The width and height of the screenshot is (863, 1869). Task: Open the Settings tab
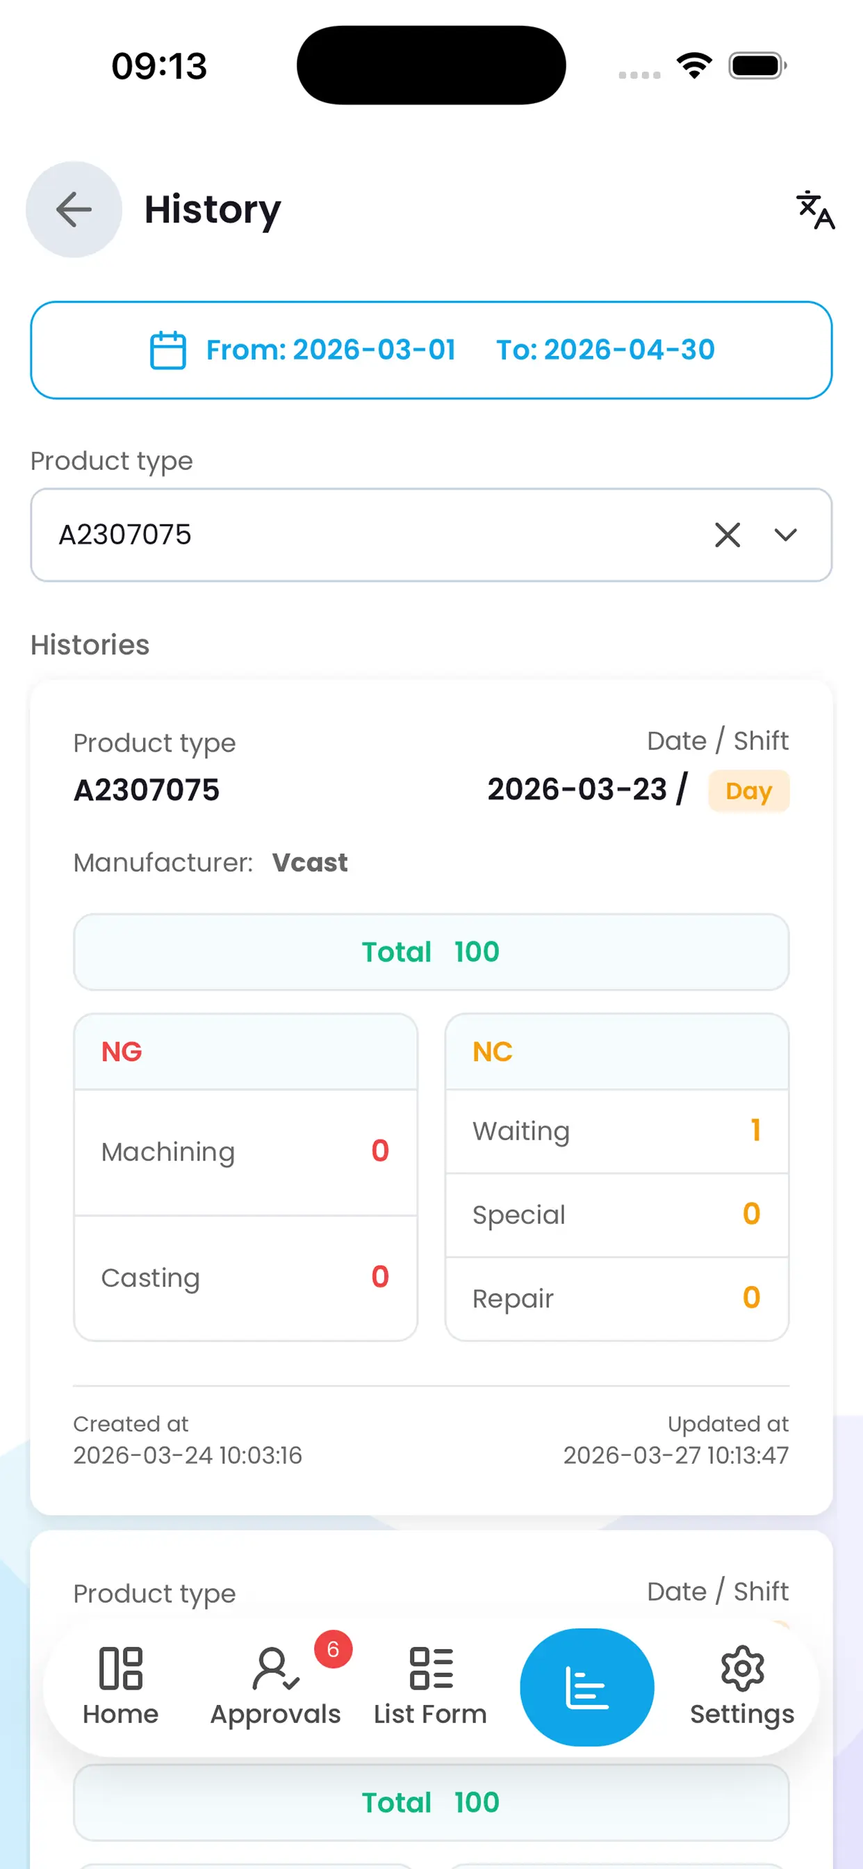(742, 1687)
